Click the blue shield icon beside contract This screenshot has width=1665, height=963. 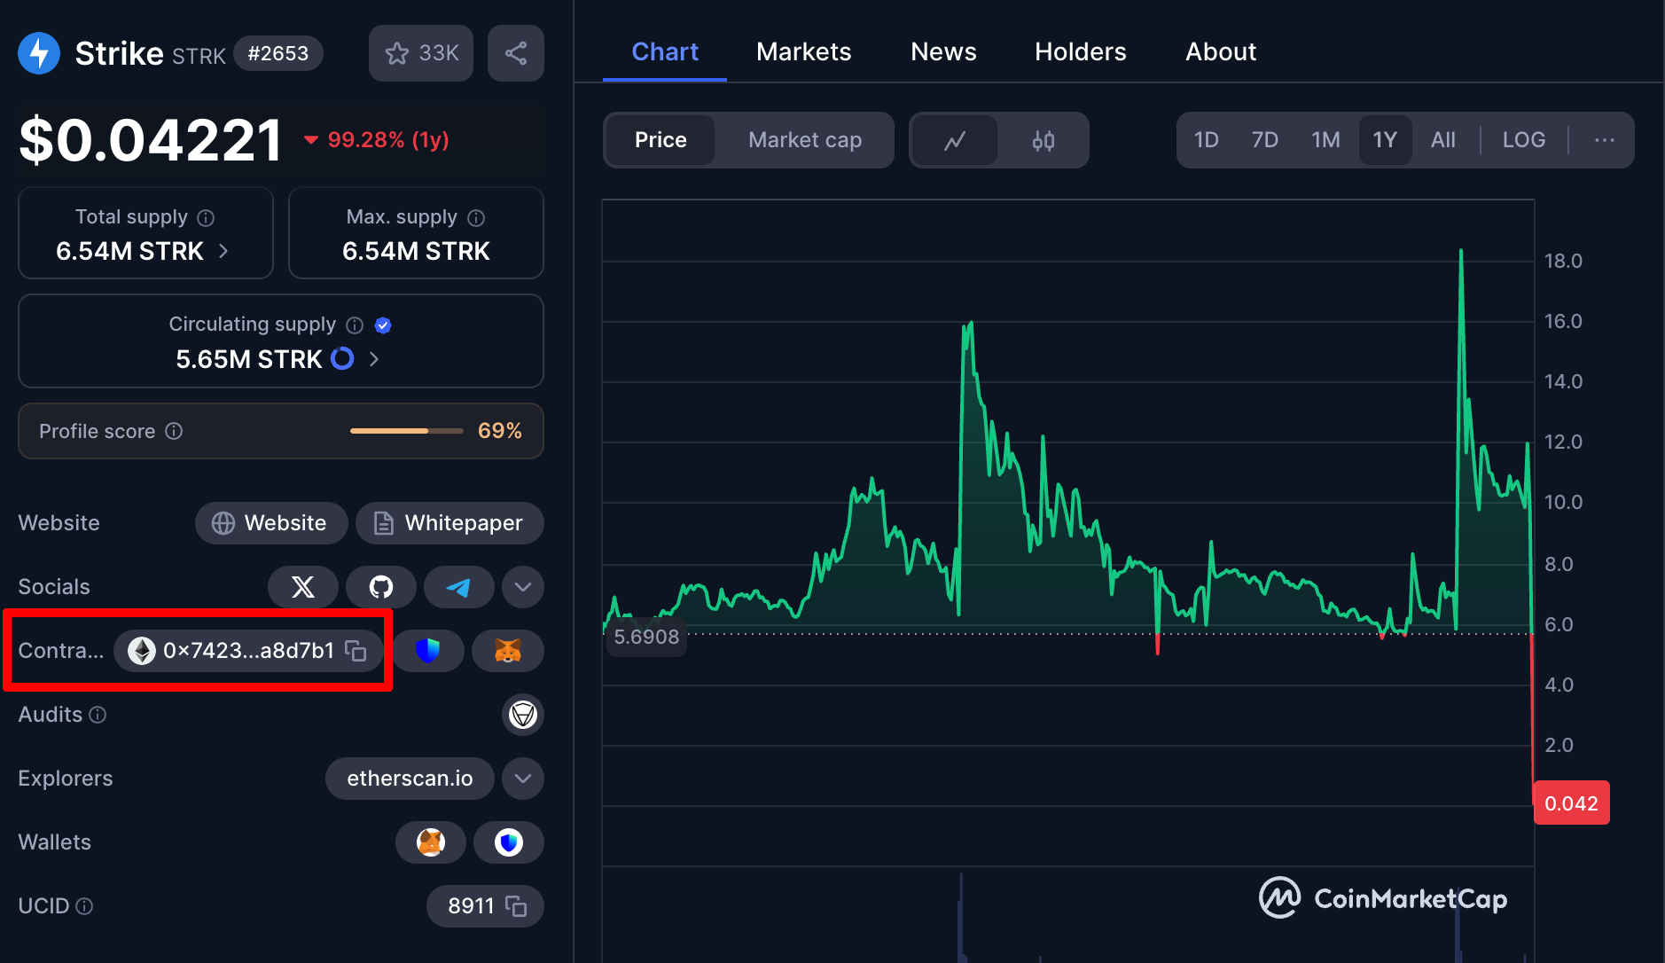tap(428, 651)
